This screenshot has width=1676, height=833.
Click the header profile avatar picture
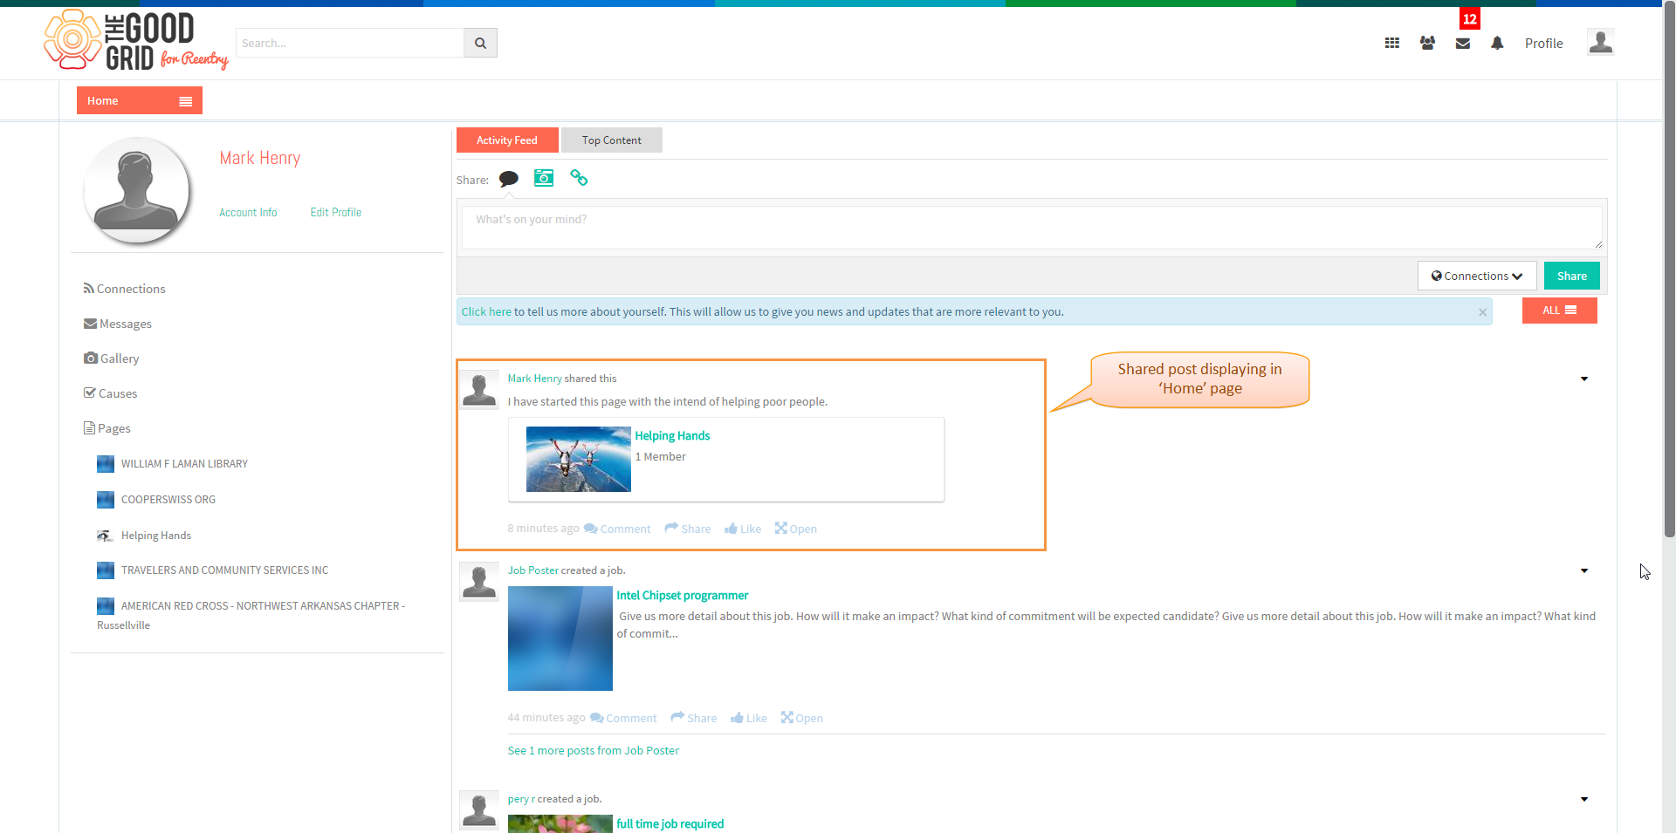pos(1600,42)
